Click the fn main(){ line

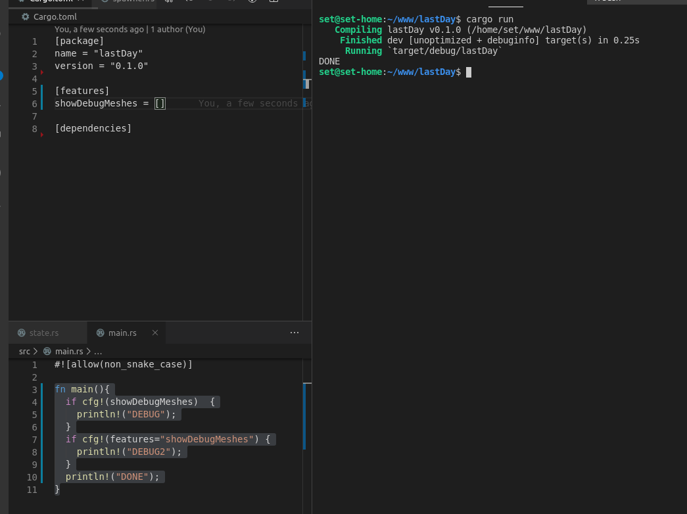click(82, 389)
